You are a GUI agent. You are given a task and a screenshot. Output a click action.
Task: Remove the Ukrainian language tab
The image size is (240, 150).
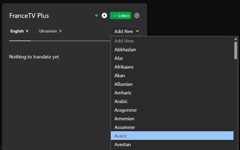tap(60, 31)
